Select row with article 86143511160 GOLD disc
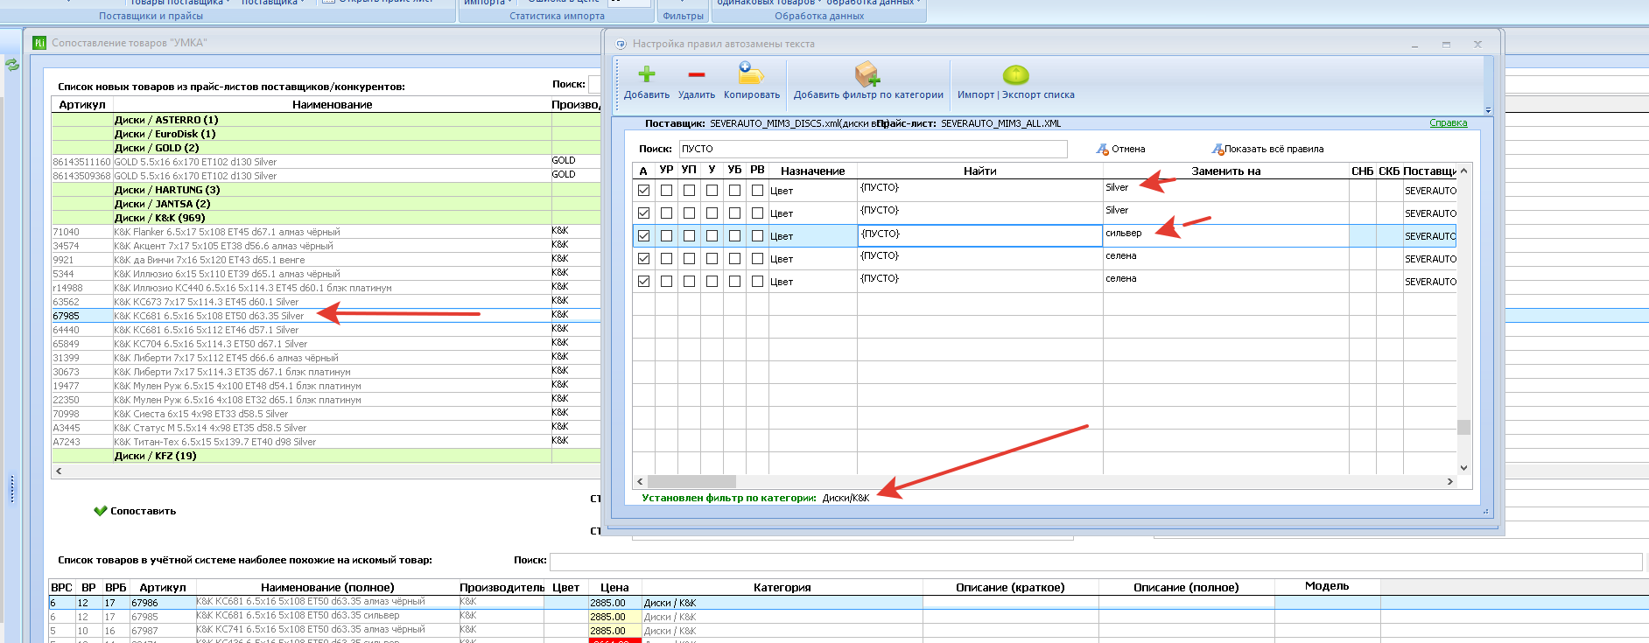 tap(326, 162)
